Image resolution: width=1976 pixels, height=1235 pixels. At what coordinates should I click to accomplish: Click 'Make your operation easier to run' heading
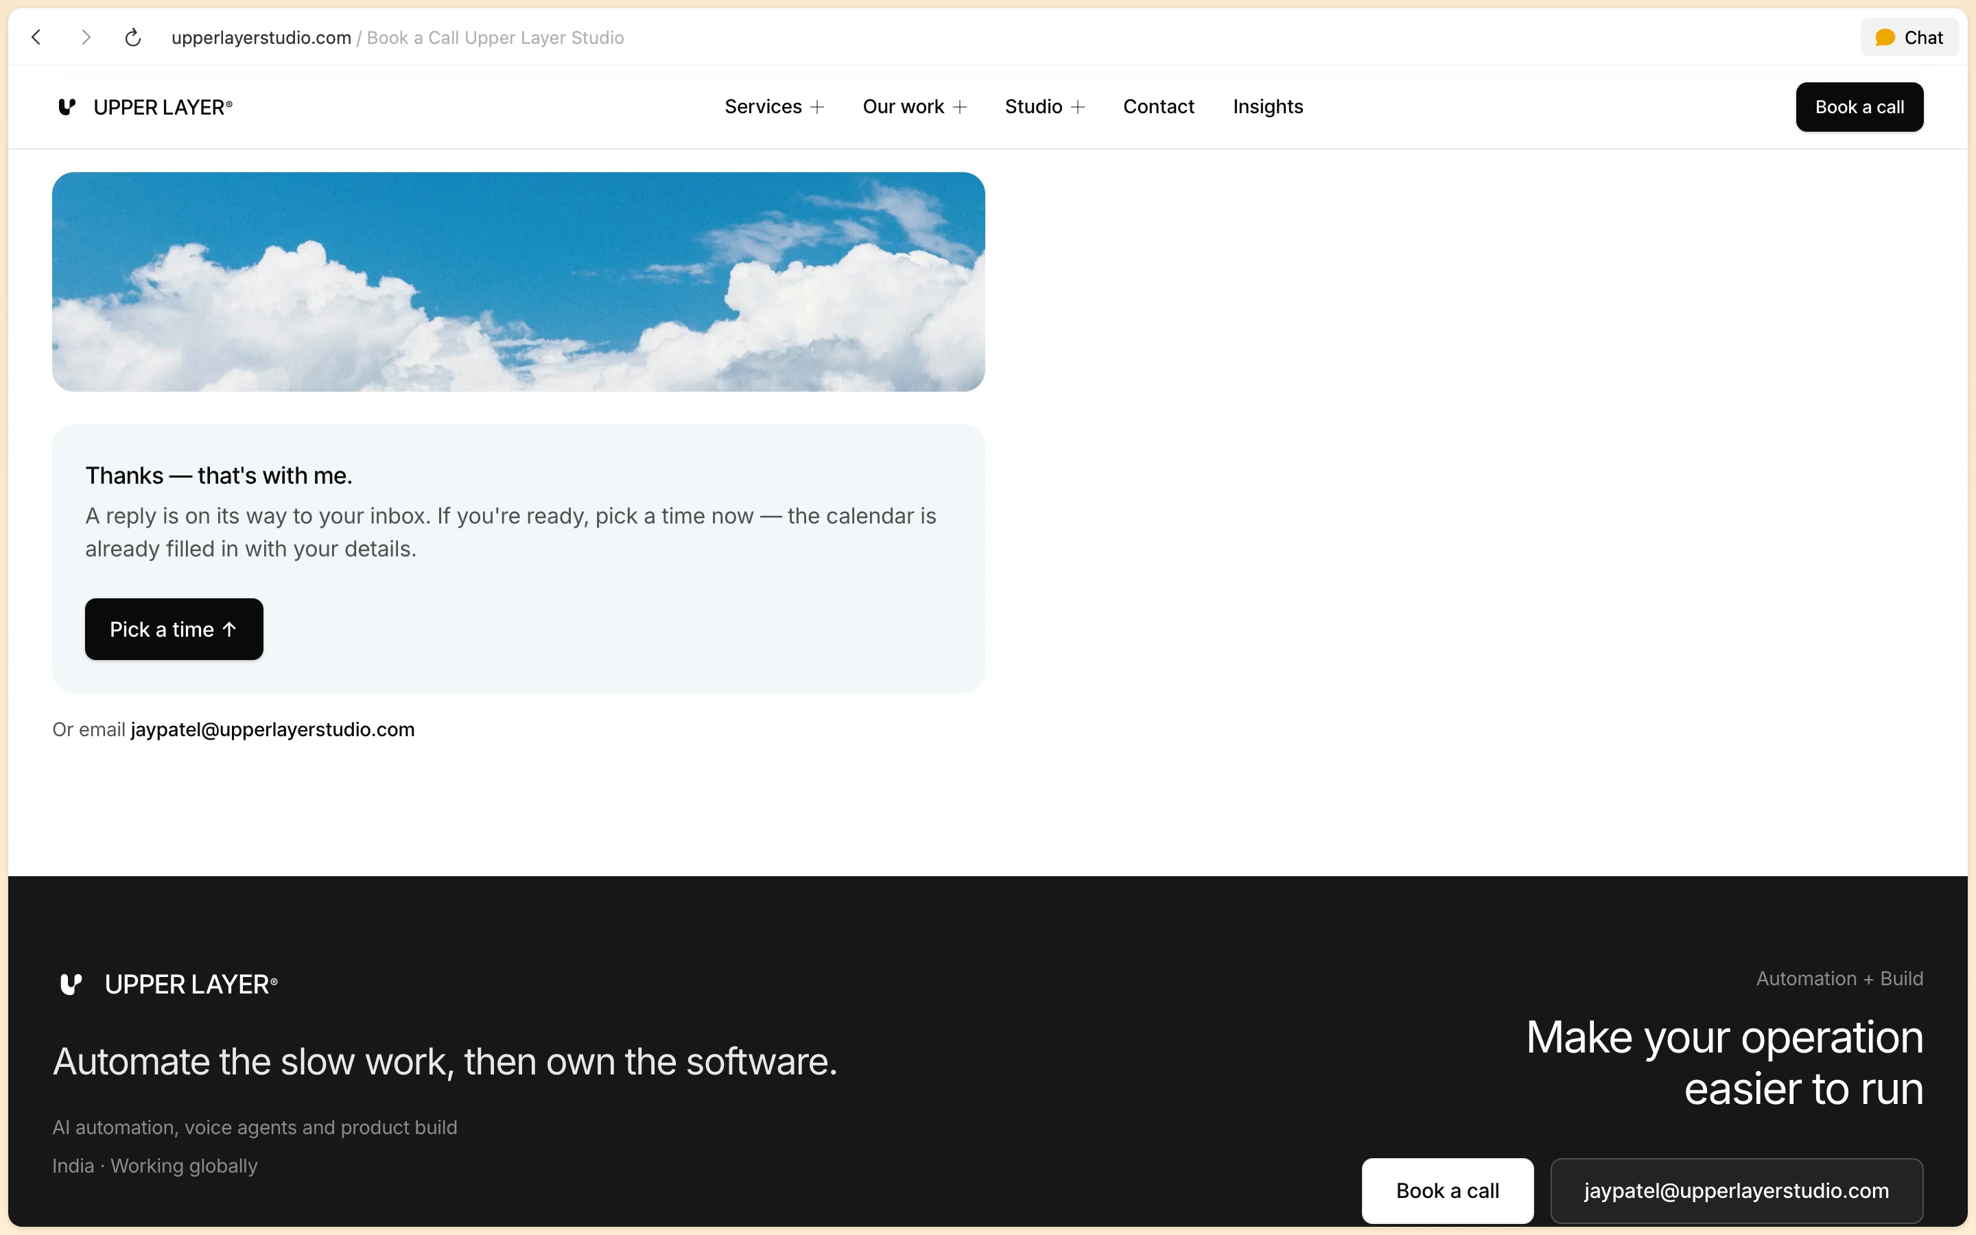click(1724, 1063)
